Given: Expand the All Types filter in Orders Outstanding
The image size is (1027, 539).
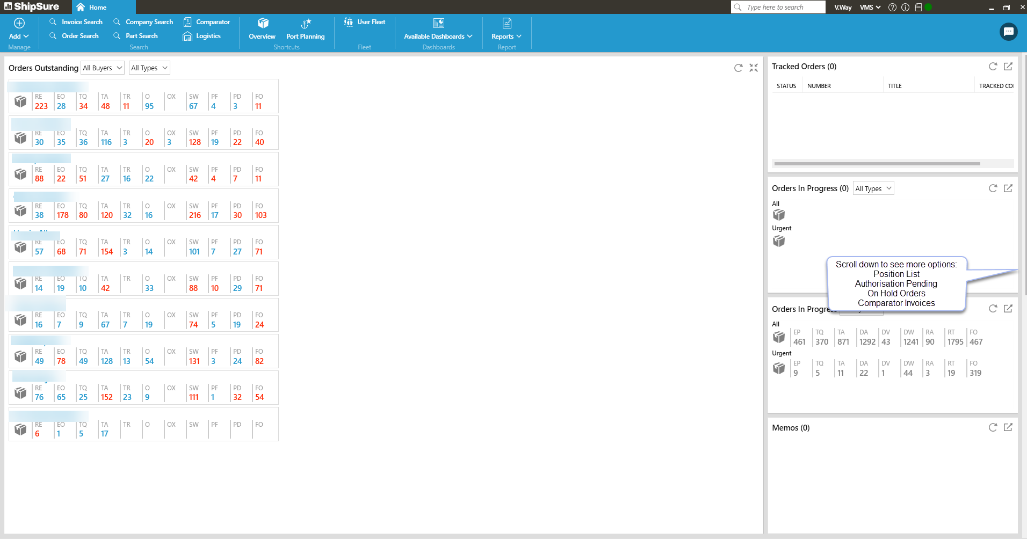Looking at the screenshot, I should click(x=149, y=68).
